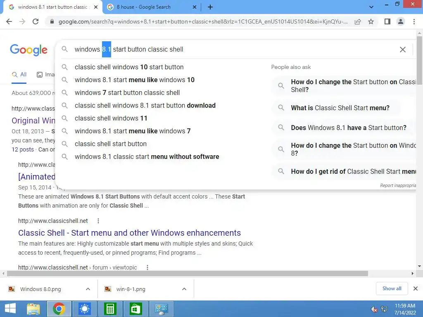Click Chrome icon in taskbar

point(59,309)
